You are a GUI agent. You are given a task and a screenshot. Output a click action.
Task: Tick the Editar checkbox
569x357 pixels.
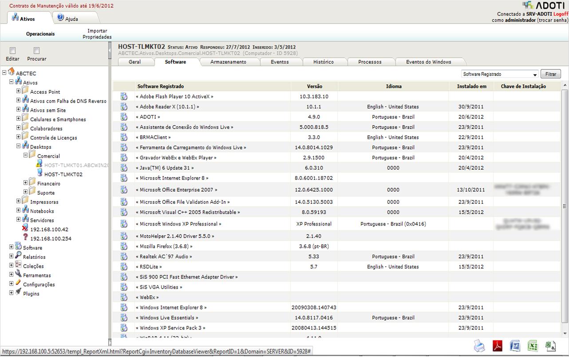click(13, 51)
